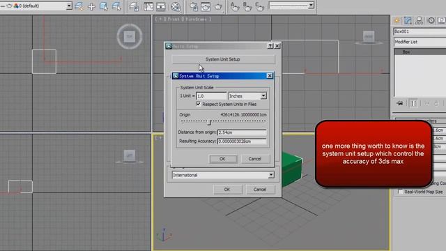The image size is (446, 251).
Task: Switch to the Hierarchy command panel tab
Action: [419, 20]
